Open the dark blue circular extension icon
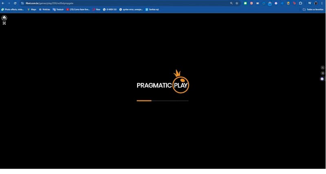This screenshot has width=326, height=174. point(264,3)
